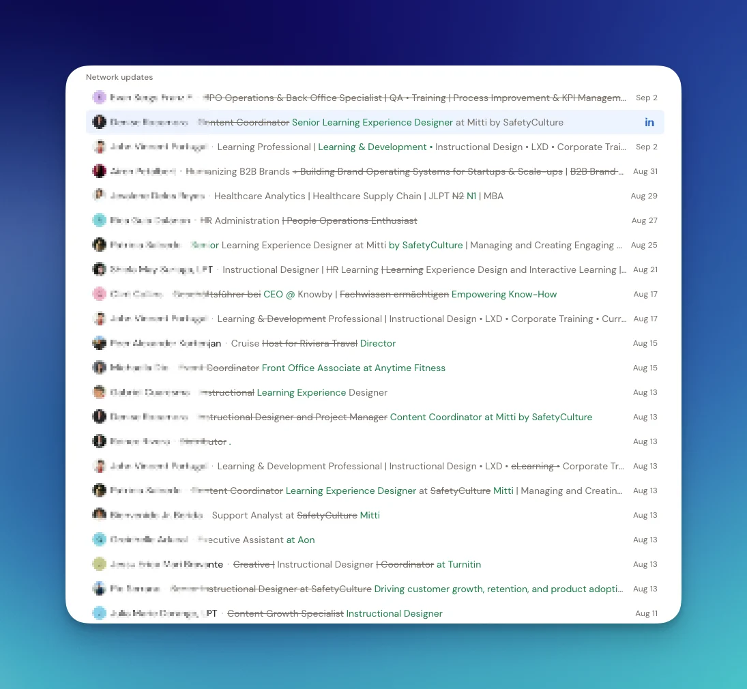Click avatar beside Humanizing B2B Brands headline
The height and width of the screenshot is (689, 747).
(99, 171)
